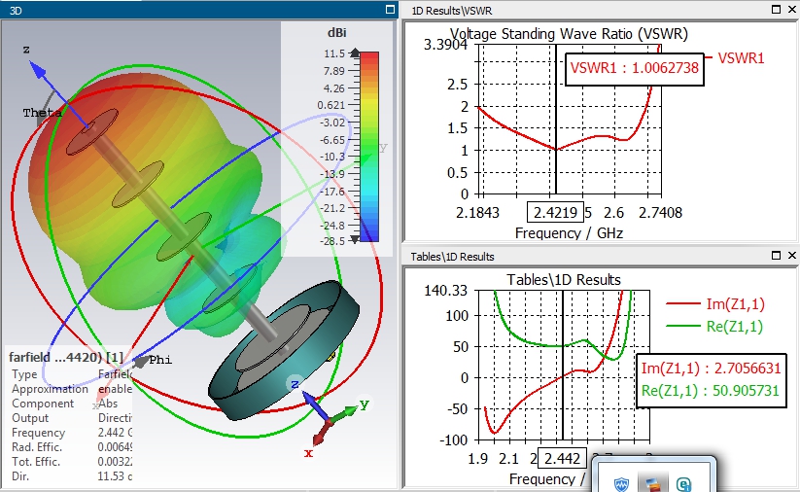This screenshot has height=492, width=800.
Task: Click the Frequency / GHz label under the VSWR plot
Action: pyautogui.click(x=569, y=233)
